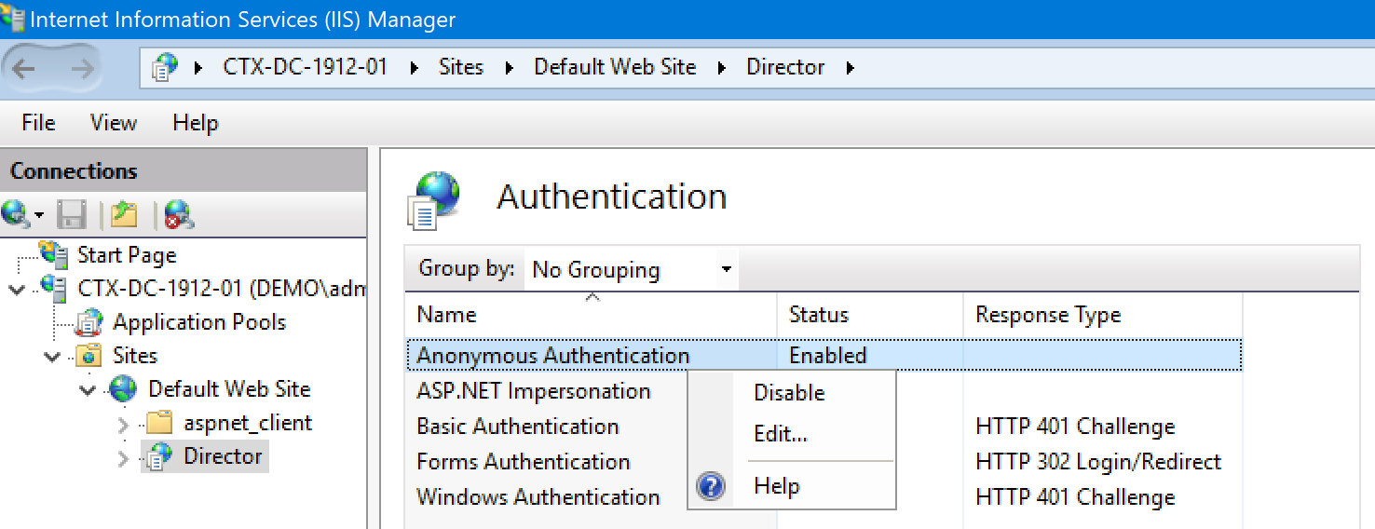Screen dimensions: 1375x529
Task: Click the Save connections disk icon
Action: click(72, 215)
